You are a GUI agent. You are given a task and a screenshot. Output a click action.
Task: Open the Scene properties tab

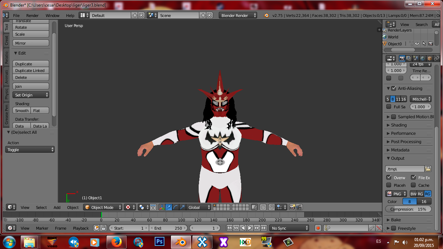(416, 58)
